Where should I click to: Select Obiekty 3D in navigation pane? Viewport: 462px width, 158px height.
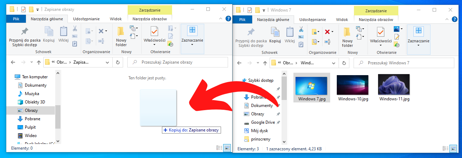coord(35,102)
